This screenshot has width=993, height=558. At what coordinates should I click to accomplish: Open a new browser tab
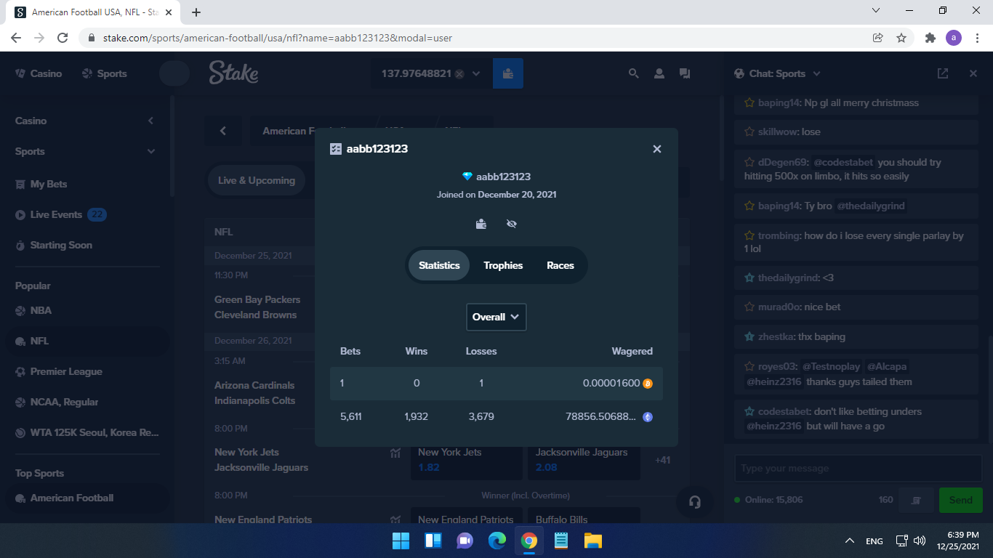click(196, 12)
